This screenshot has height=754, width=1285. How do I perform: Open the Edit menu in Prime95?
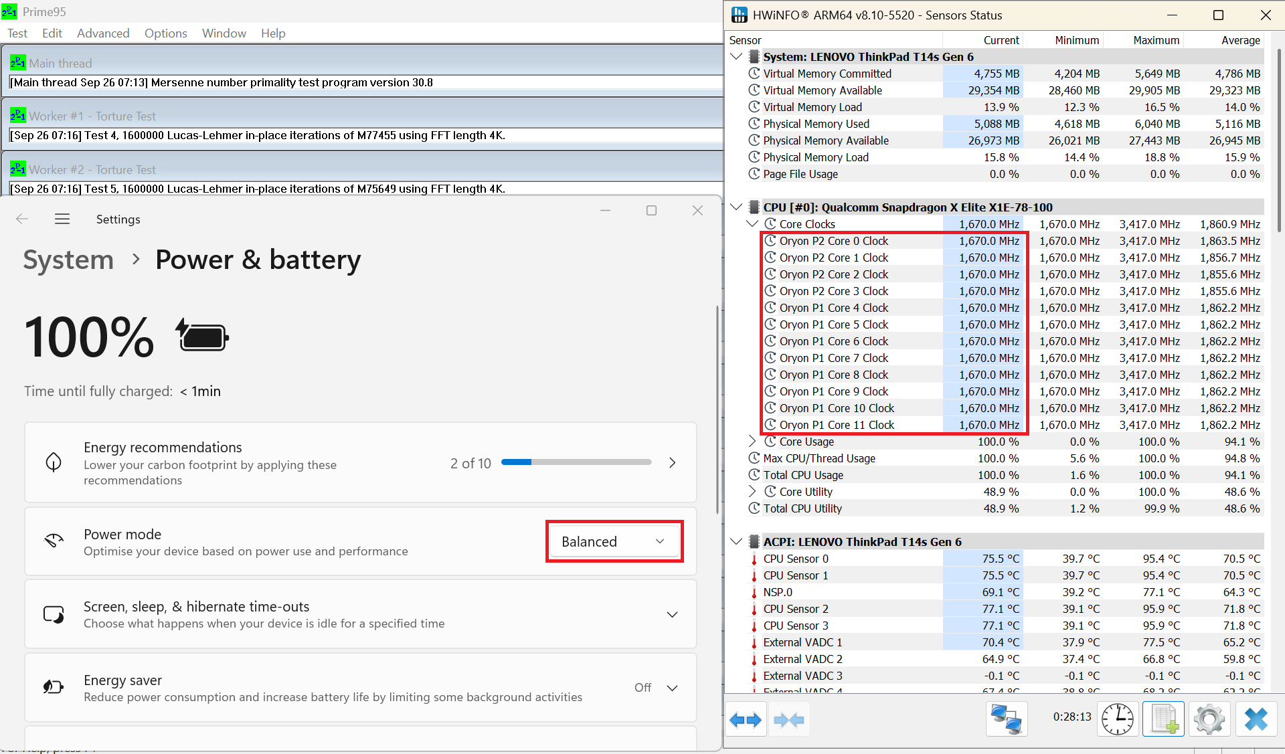(x=52, y=33)
